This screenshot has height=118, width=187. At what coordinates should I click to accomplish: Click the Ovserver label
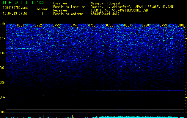60,3
